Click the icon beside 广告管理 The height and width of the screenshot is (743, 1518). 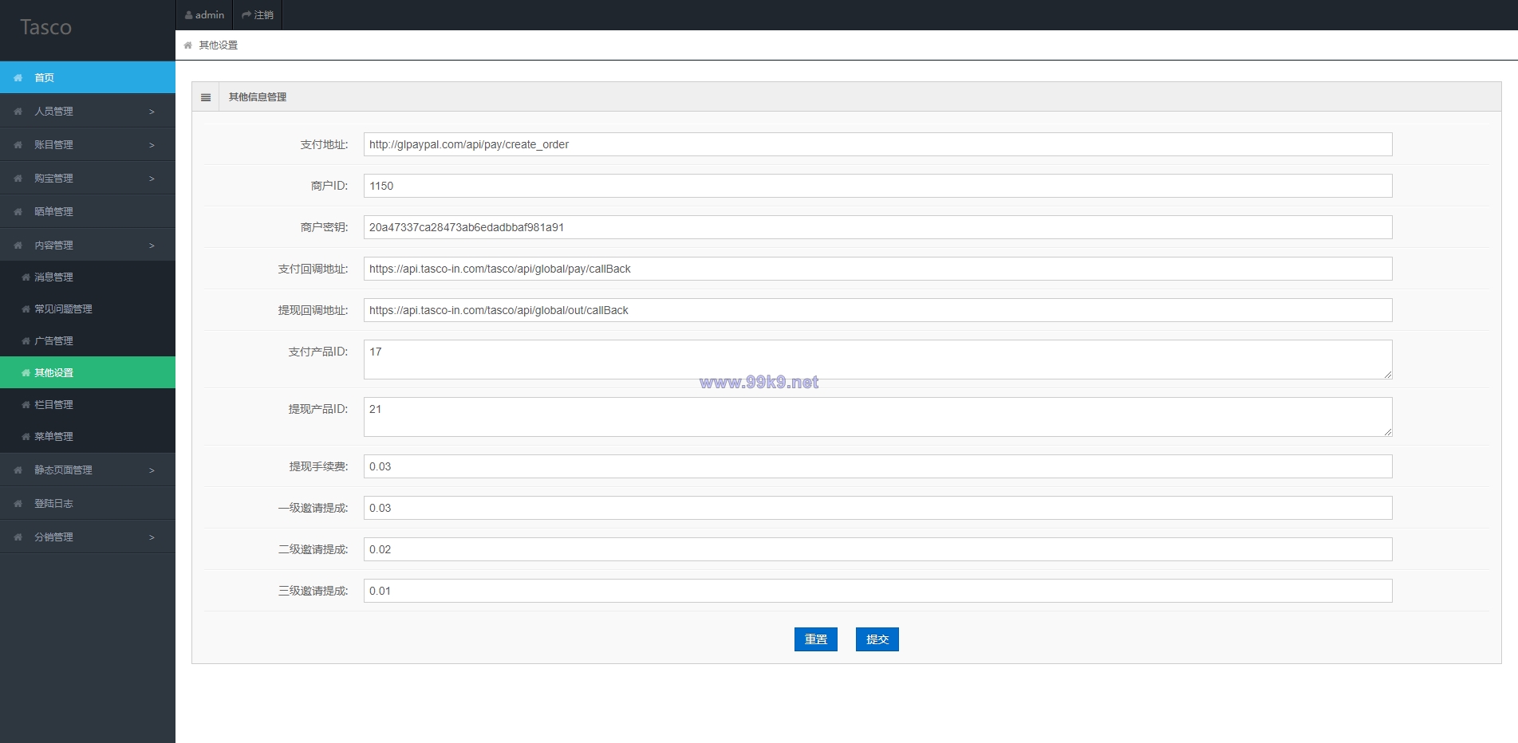(x=26, y=341)
